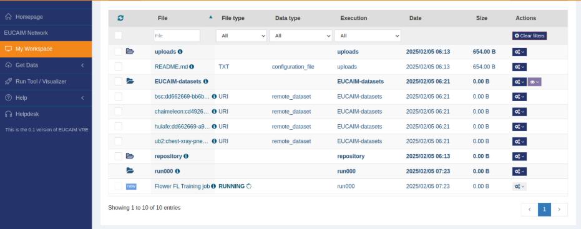Show info icon for chaimeleon dataset
This screenshot has width=581, height=229.
[214, 111]
